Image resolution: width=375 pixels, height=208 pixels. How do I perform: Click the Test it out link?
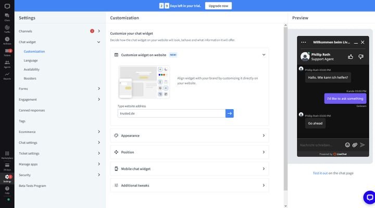point(320,173)
